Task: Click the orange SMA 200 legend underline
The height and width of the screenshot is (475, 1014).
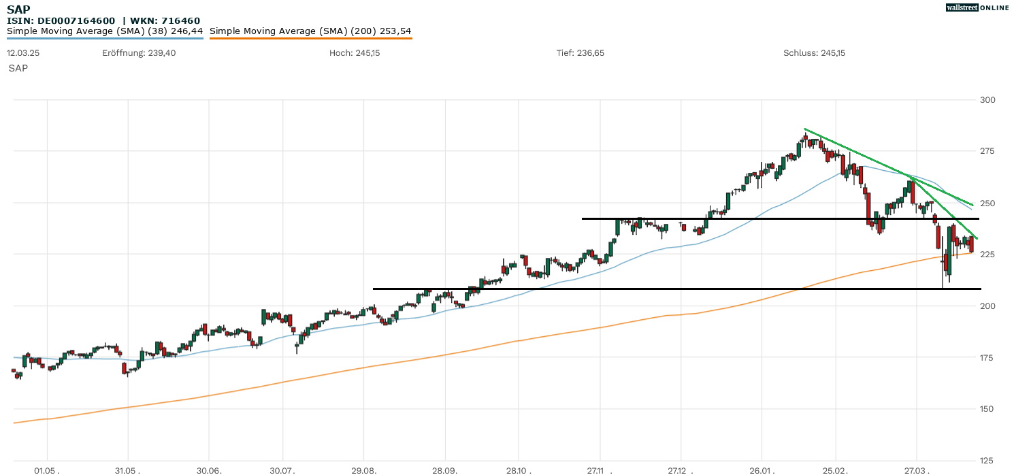Action: (x=310, y=38)
